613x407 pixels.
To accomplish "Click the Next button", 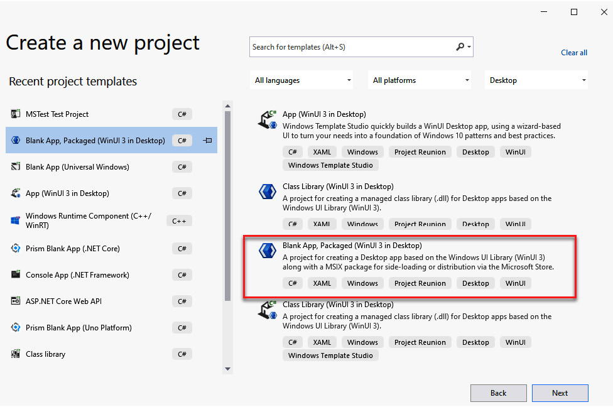I will pos(560,393).
